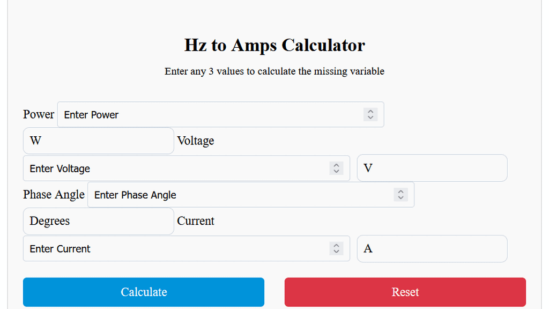Open the Degrees phase angle unit selector

coord(98,221)
